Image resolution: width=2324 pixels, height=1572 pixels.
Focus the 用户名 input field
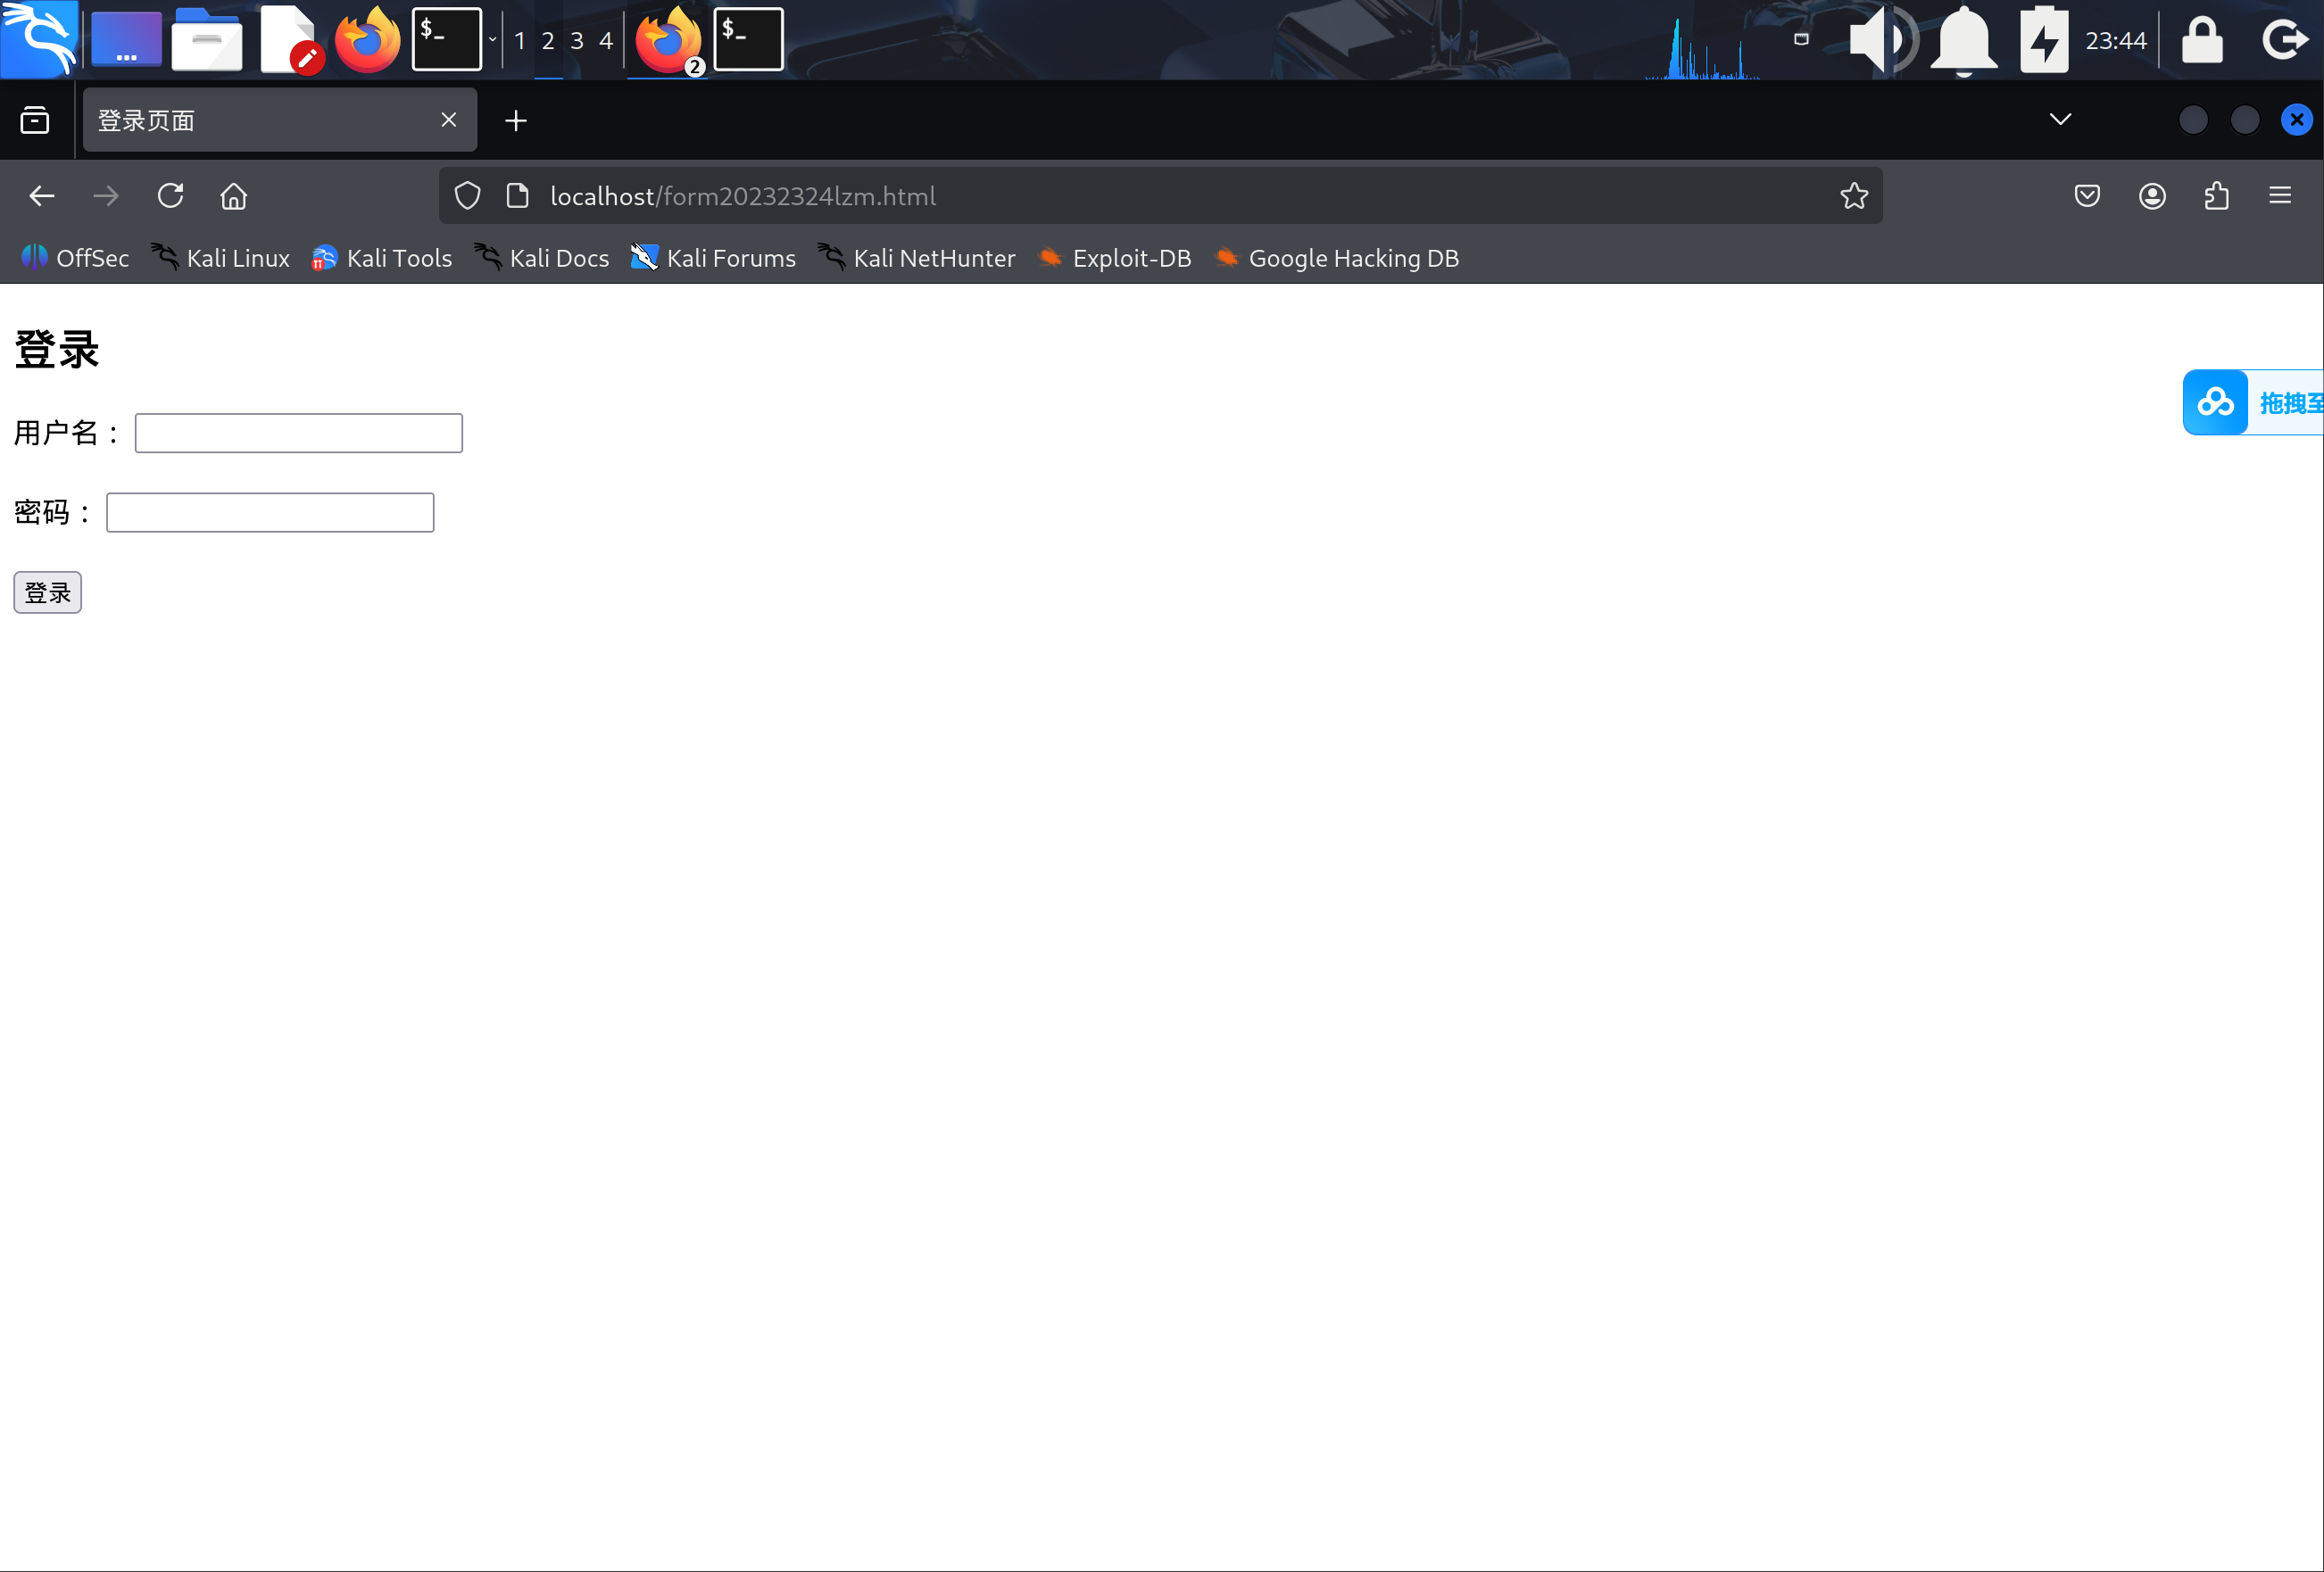298,433
